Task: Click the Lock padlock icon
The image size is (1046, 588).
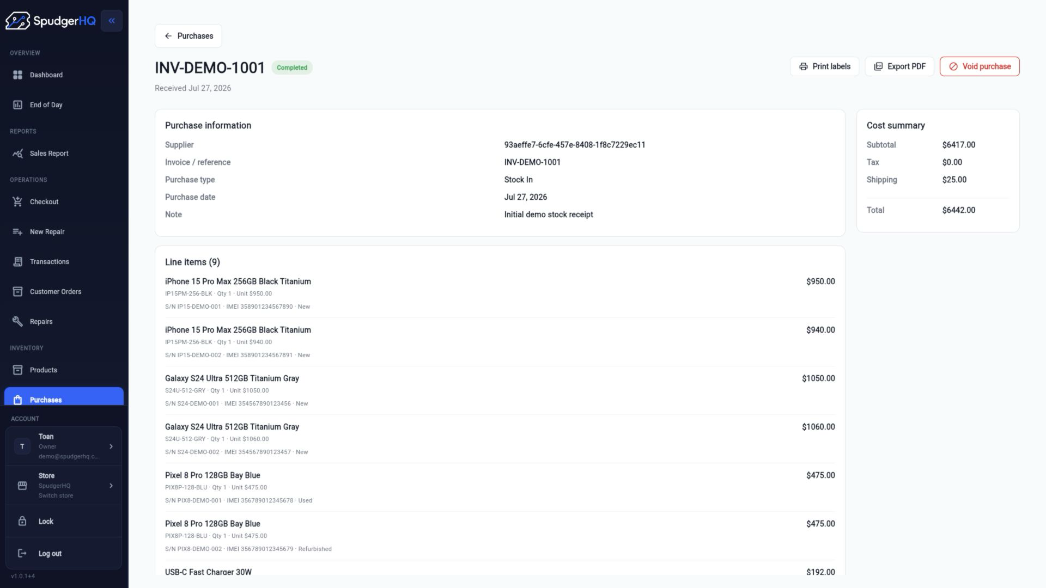Action: point(22,521)
